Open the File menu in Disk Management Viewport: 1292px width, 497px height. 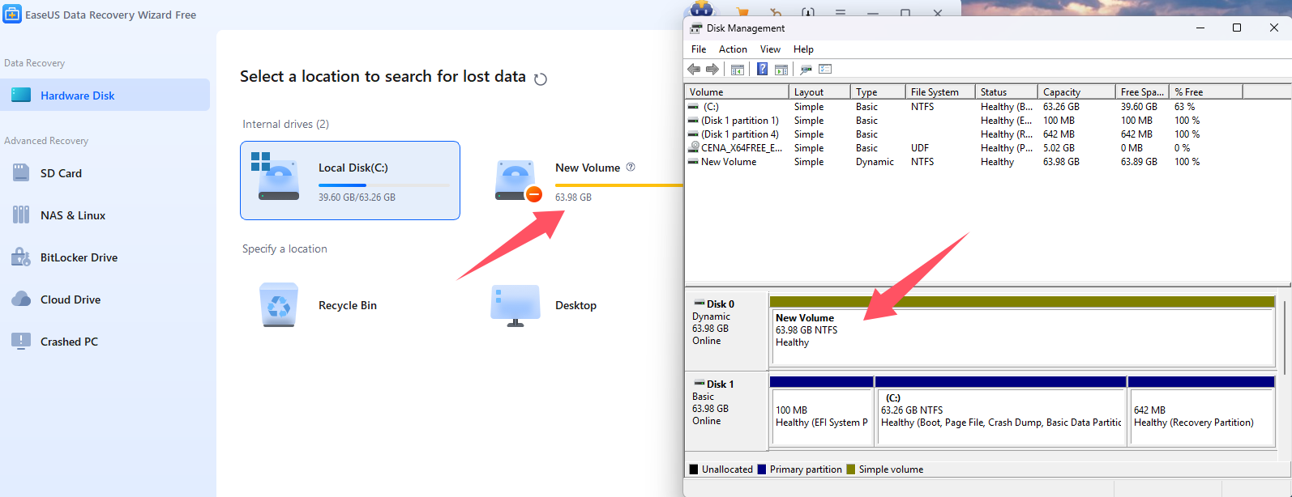click(x=699, y=49)
